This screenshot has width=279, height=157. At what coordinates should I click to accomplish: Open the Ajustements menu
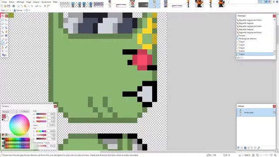coord(46,2)
